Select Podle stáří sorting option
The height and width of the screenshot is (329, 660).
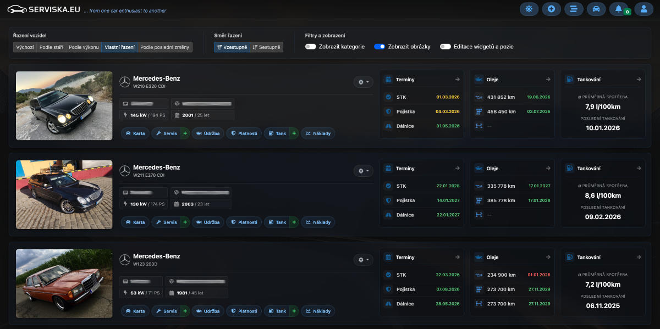[x=51, y=47]
